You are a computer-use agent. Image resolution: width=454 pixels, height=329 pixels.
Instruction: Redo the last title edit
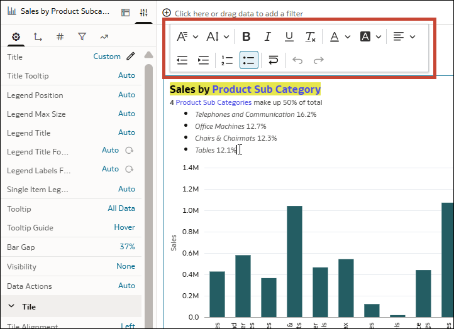point(319,60)
